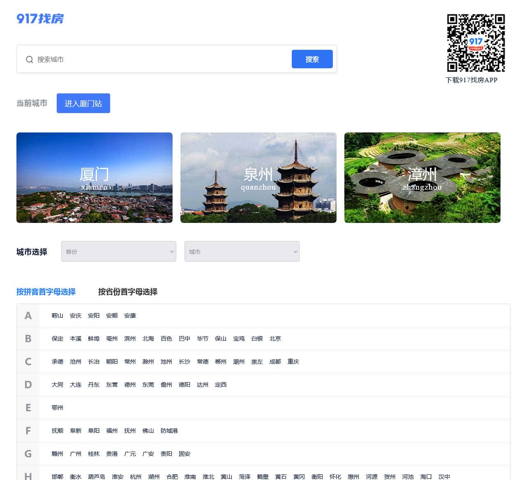Click the 搜索 search button
Screen dimensions: 526x480
click(x=312, y=59)
